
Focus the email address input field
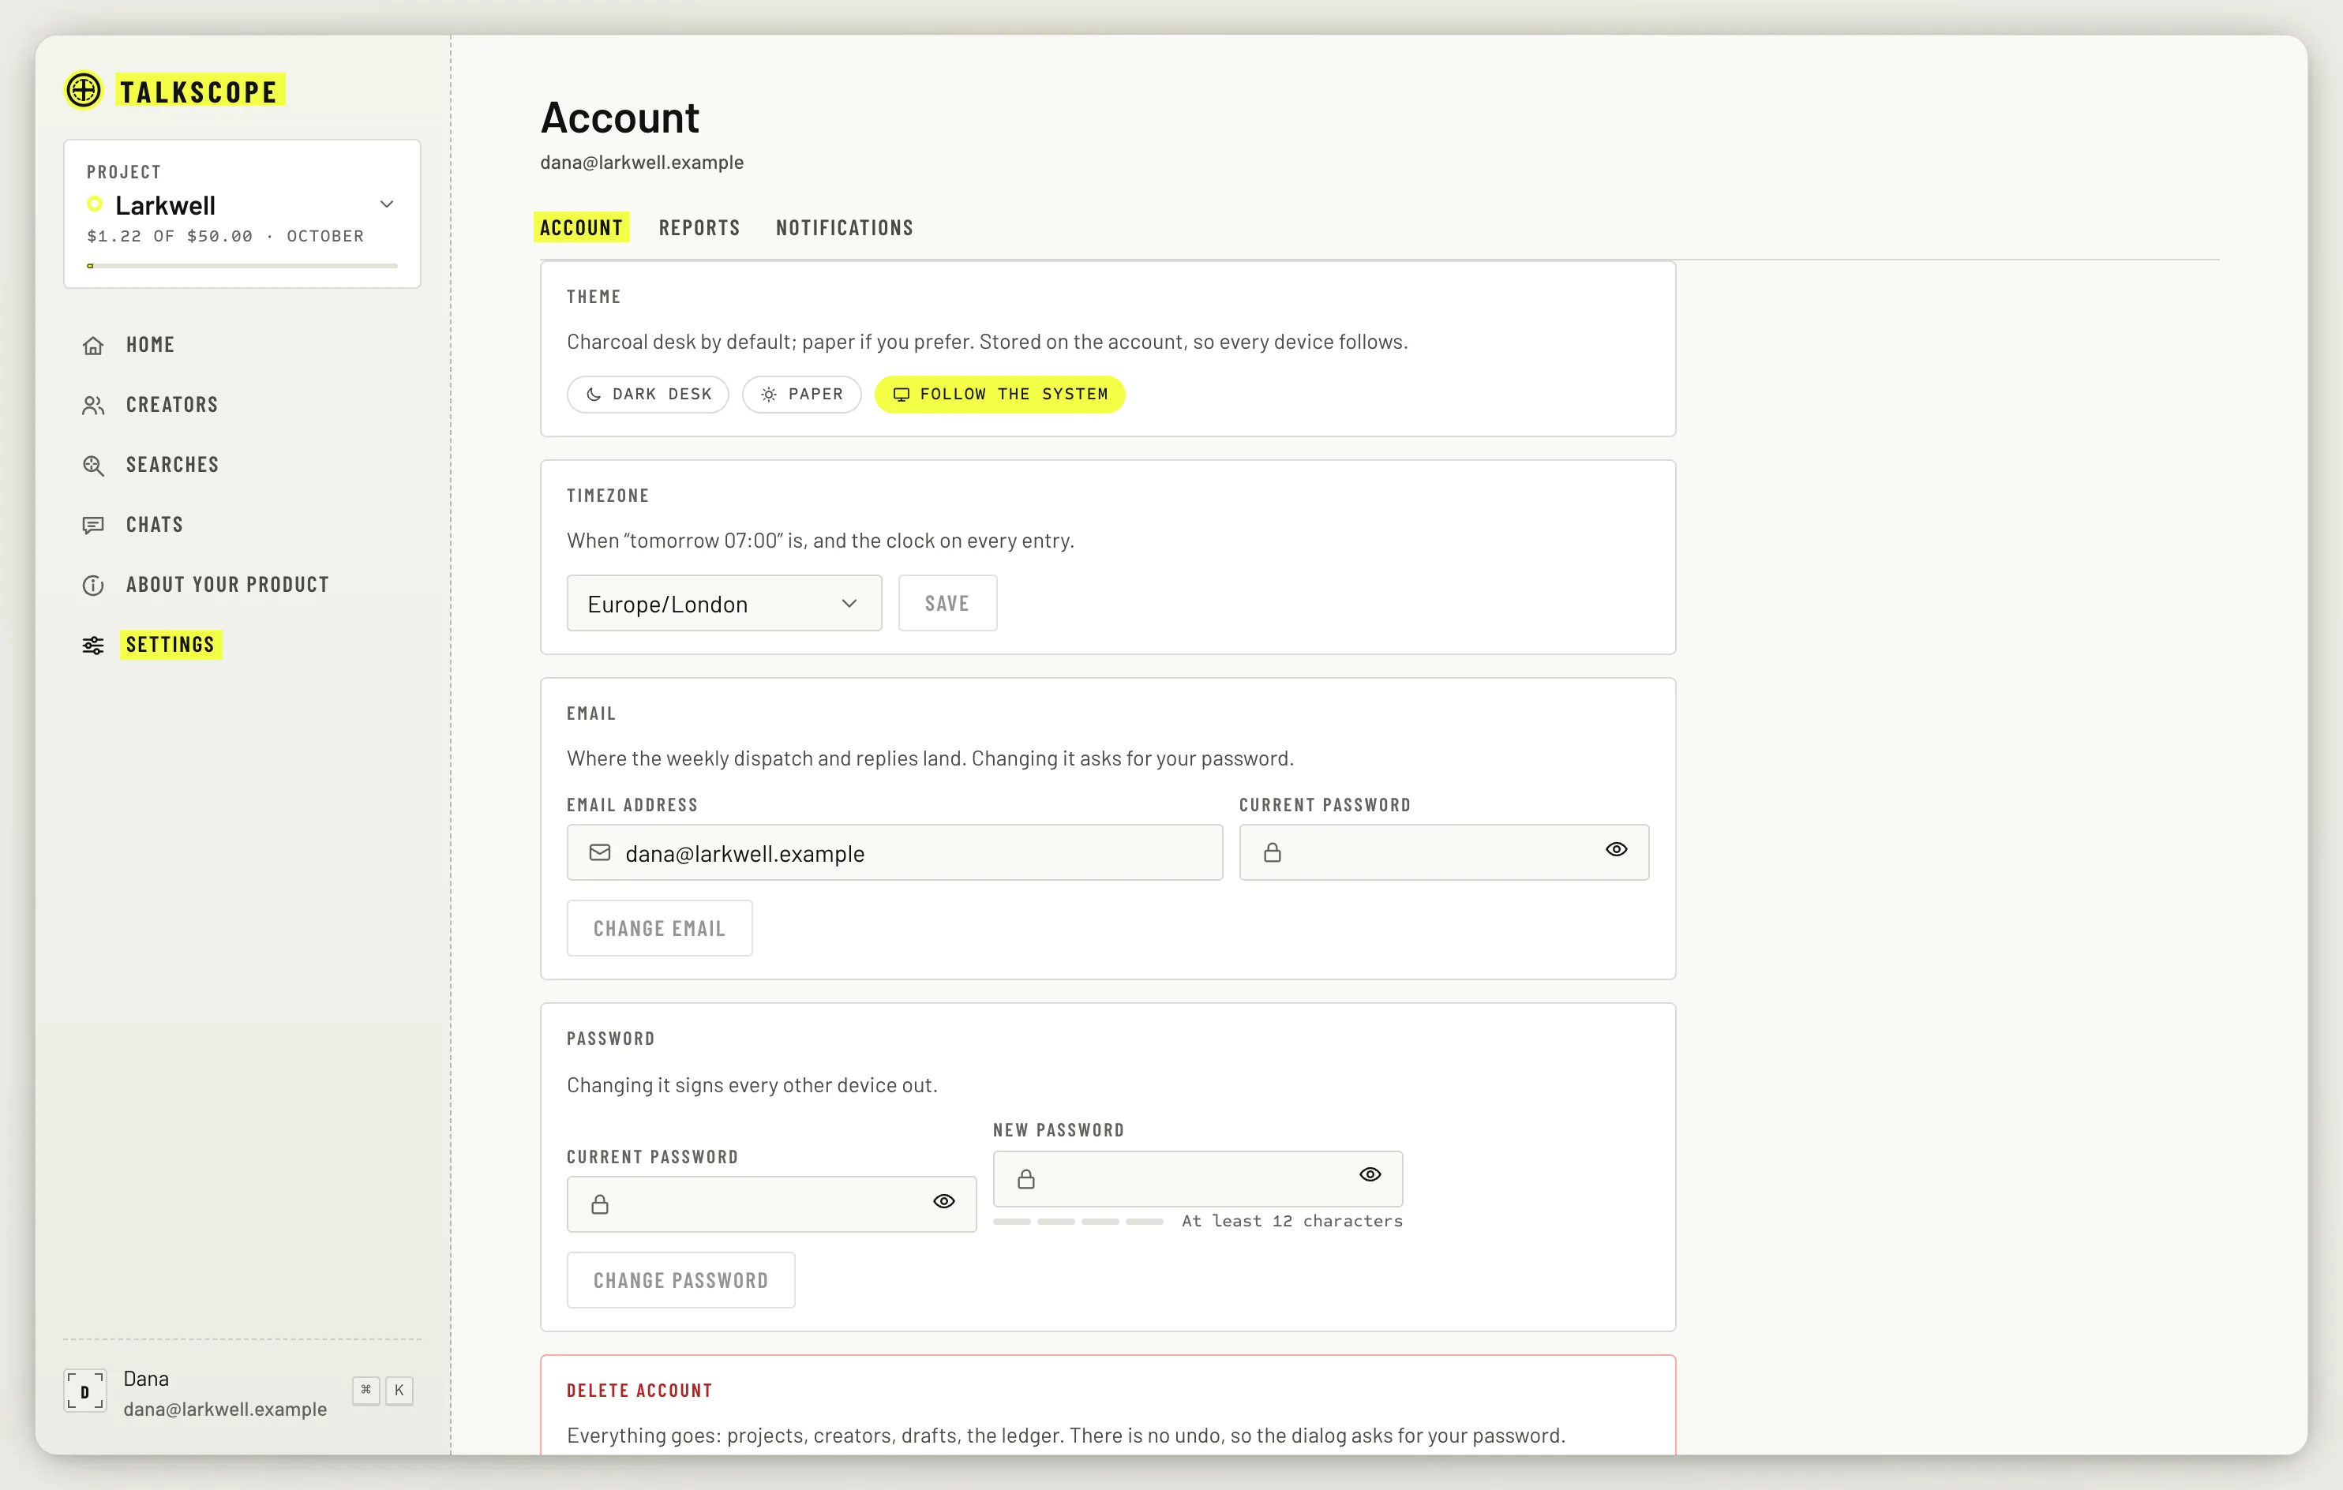click(x=894, y=852)
